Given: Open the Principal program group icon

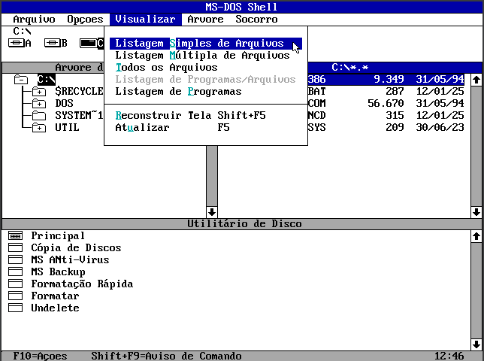Looking at the screenshot, I should click(15, 236).
